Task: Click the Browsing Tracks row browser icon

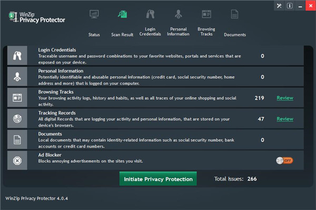Action: coord(17,98)
